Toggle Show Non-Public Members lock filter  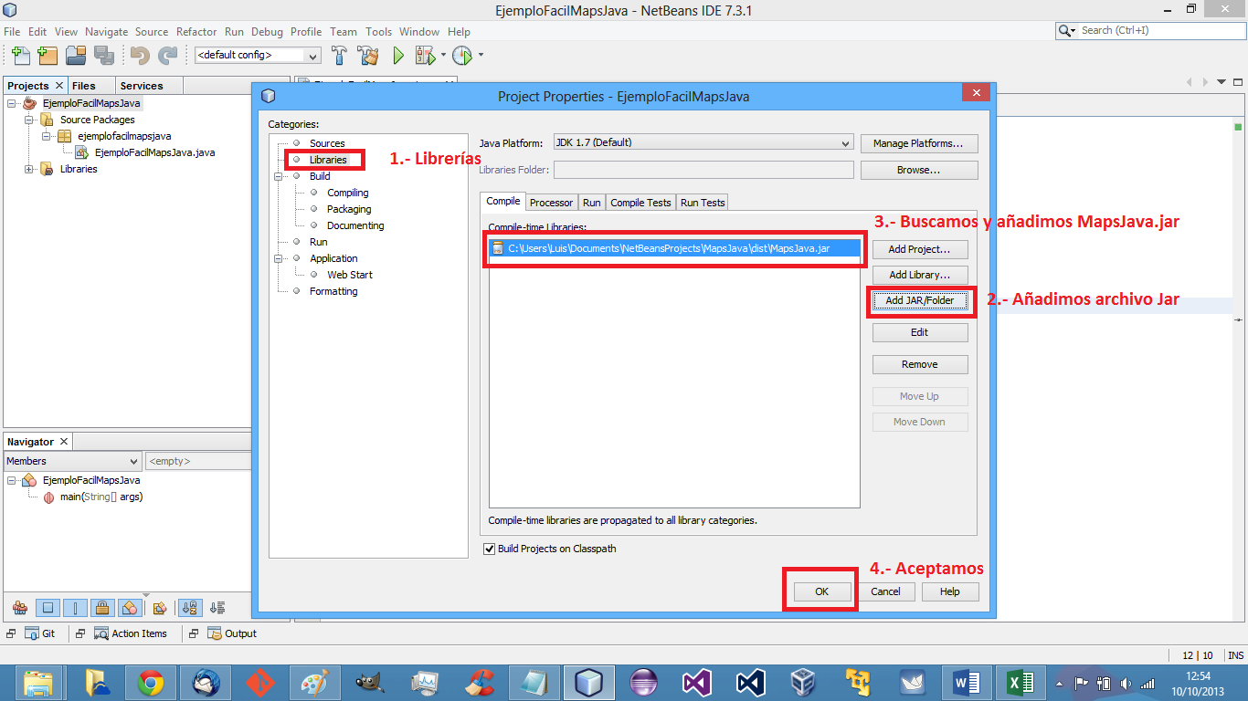click(x=102, y=608)
